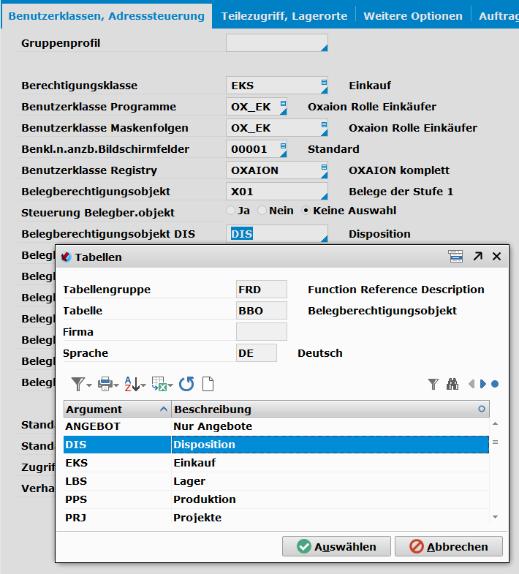Click the Nur Angebote description cell
The image size is (519, 574).
coord(330,426)
